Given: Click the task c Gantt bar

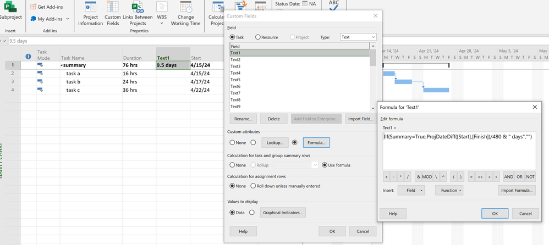Looking at the screenshot, I should coord(436,90).
